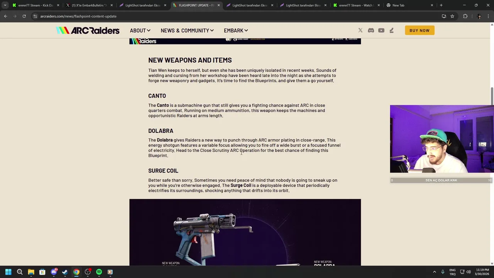Click the bold 'Canto' word in paragraph

163,105
